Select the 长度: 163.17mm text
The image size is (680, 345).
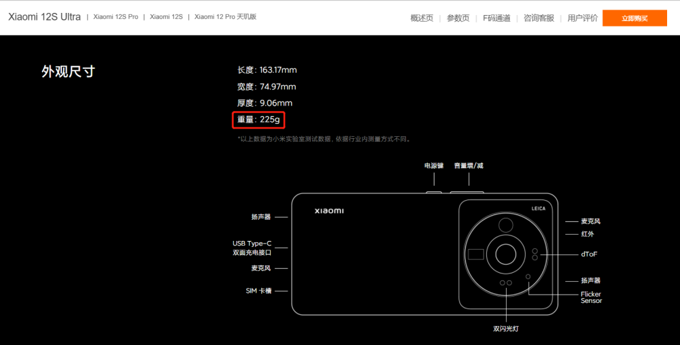(267, 70)
